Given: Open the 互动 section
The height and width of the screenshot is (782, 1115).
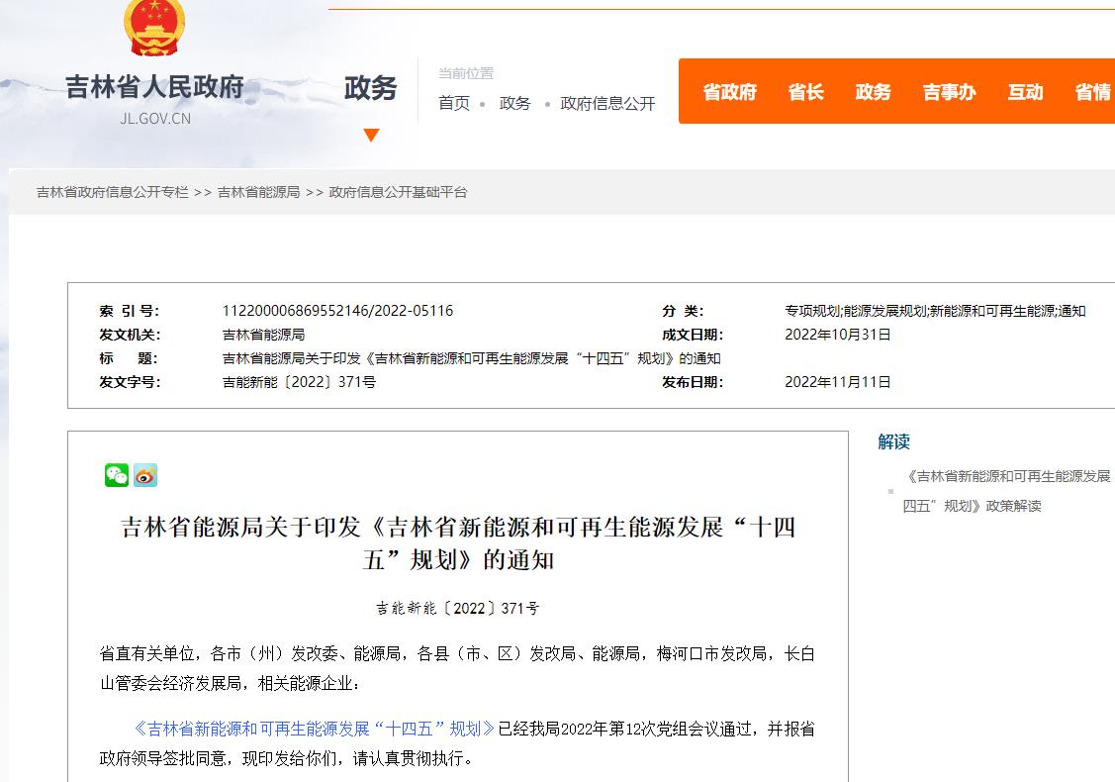Looking at the screenshot, I should pyautogui.click(x=1025, y=92).
